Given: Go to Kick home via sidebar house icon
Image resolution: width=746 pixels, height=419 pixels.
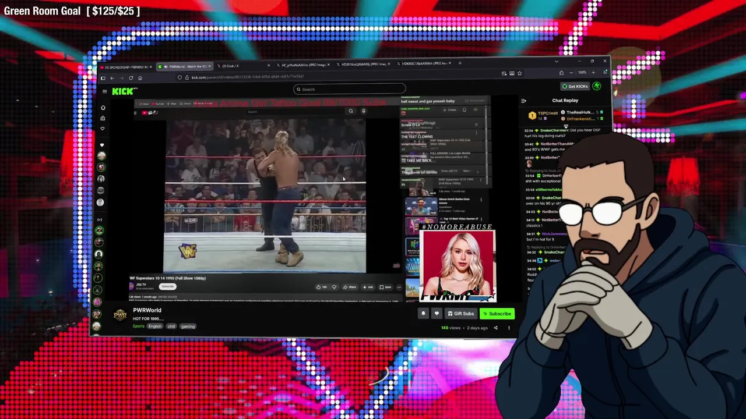Looking at the screenshot, I should point(103,108).
